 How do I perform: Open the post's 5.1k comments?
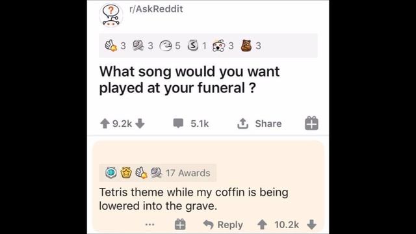[190, 123]
